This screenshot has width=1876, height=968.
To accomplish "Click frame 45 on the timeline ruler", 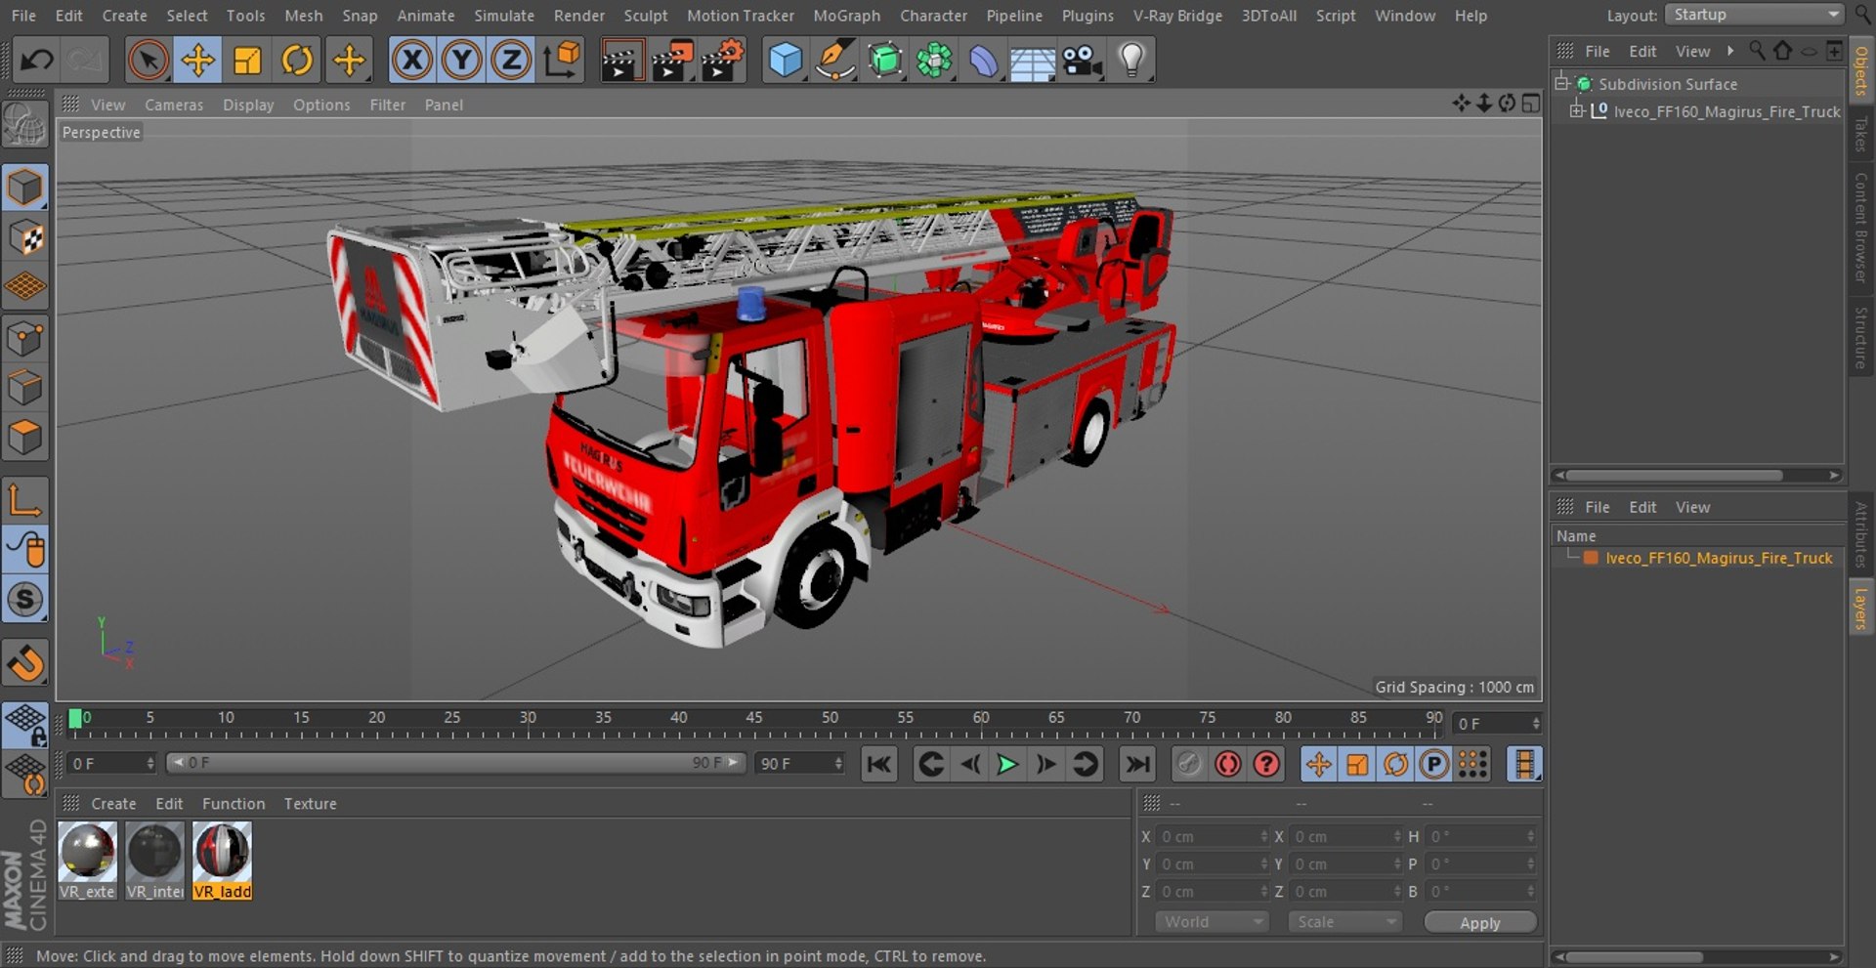I will click(754, 719).
